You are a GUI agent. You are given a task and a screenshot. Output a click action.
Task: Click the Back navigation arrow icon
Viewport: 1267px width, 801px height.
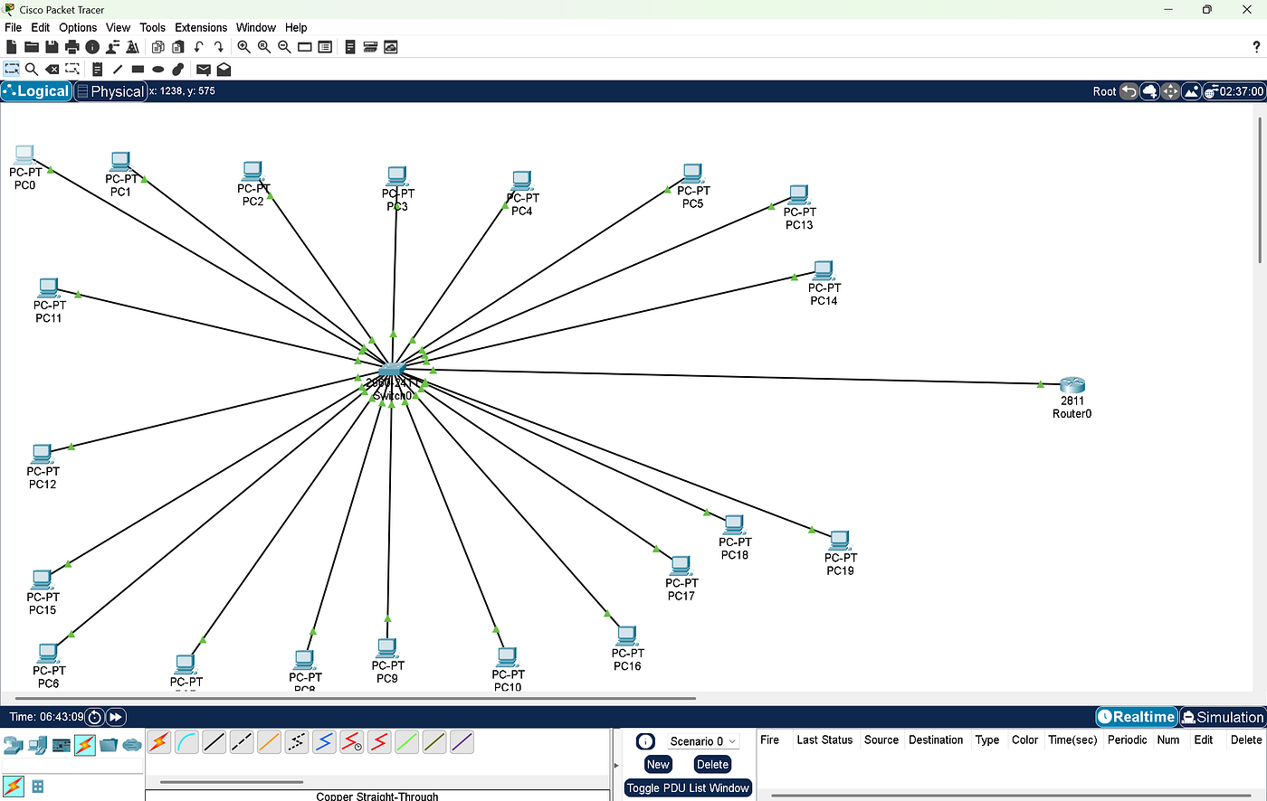point(1129,91)
